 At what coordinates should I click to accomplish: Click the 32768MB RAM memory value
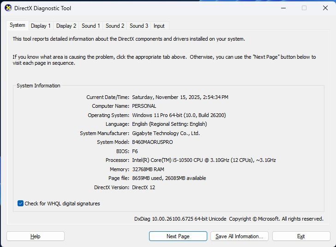pos(148,169)
